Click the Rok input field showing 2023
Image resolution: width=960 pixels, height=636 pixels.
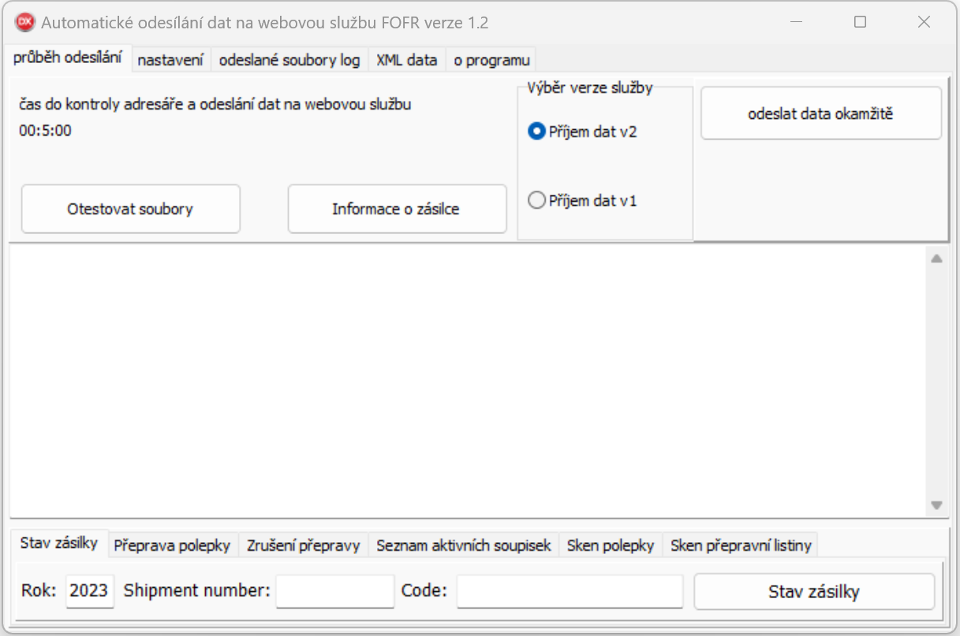tap(89, 591)
